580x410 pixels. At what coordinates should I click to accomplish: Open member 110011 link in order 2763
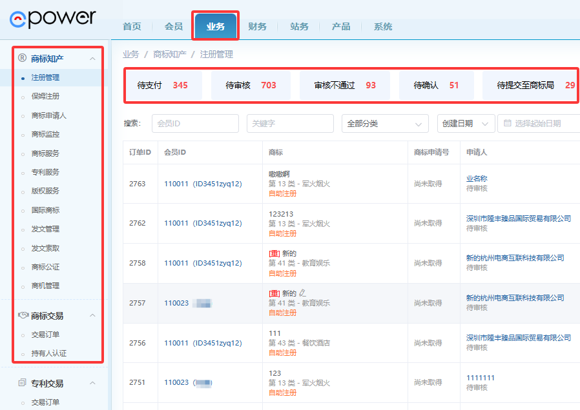pyautogui.click(x=176, y=184)
